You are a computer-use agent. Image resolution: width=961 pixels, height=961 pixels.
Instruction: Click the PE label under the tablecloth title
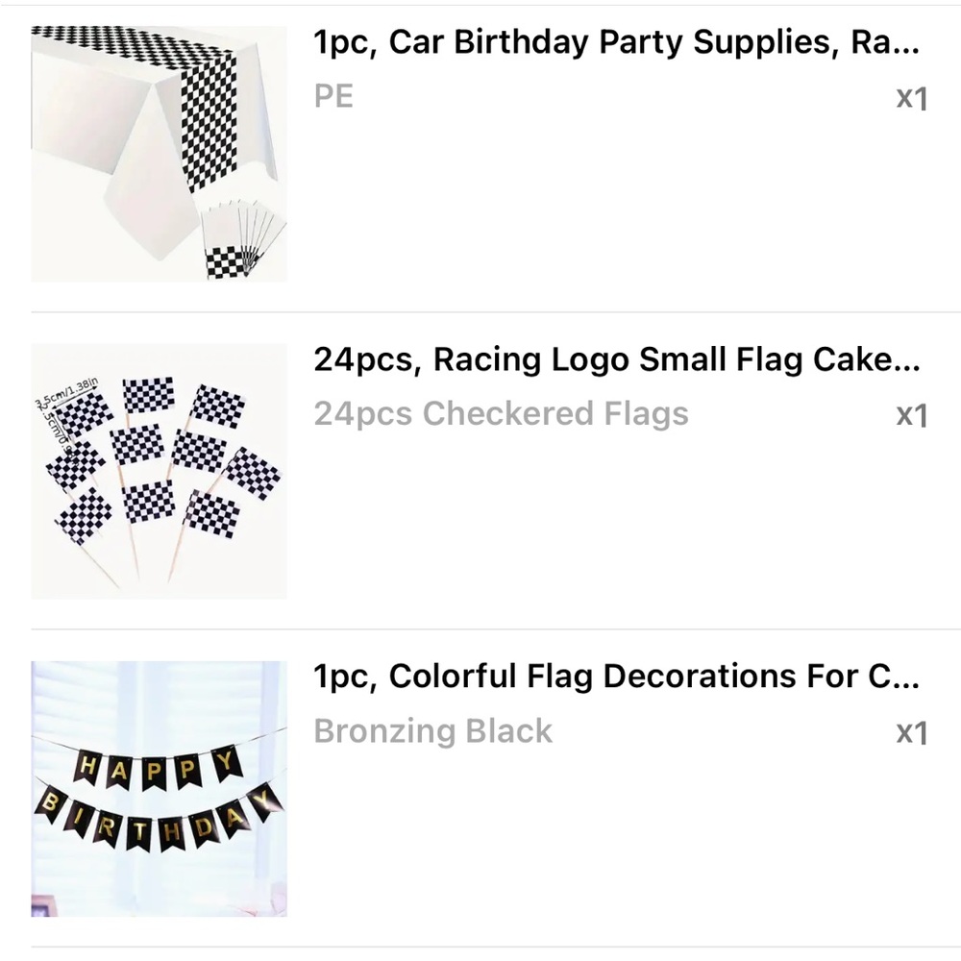[x=333, y=96]
